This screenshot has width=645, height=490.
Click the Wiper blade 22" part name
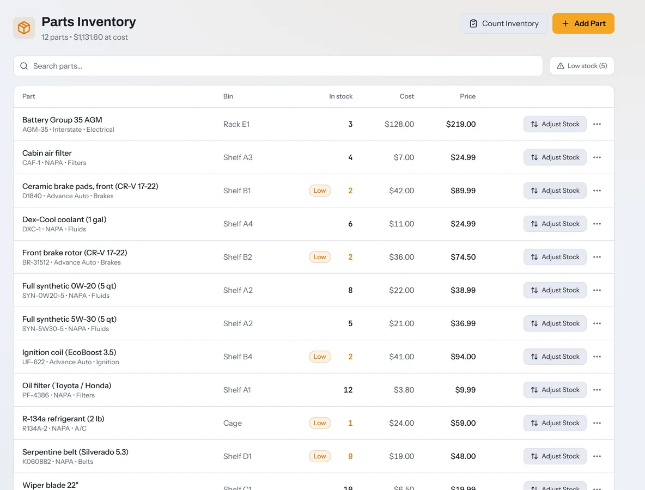point(50,485)
